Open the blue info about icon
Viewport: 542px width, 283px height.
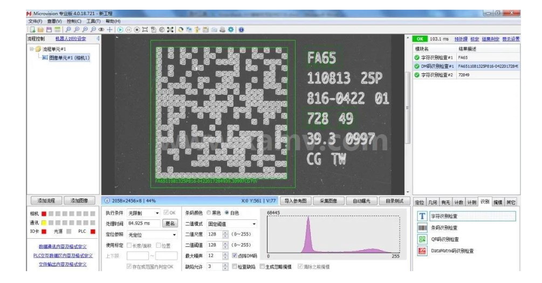(x=241, y=30)
